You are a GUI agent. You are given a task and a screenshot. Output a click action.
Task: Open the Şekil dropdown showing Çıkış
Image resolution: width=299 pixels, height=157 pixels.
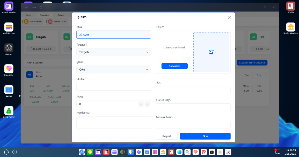(114, 69)
